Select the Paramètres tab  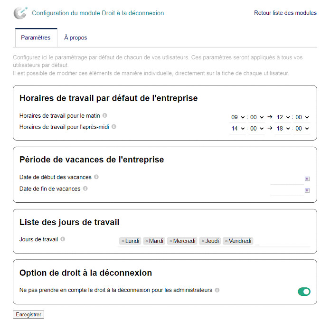pos(36,38)
